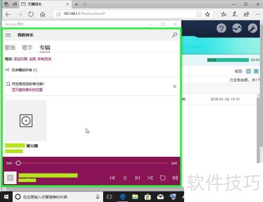Skip to the previous track
The image size is (263, 202).
point(112,178)
